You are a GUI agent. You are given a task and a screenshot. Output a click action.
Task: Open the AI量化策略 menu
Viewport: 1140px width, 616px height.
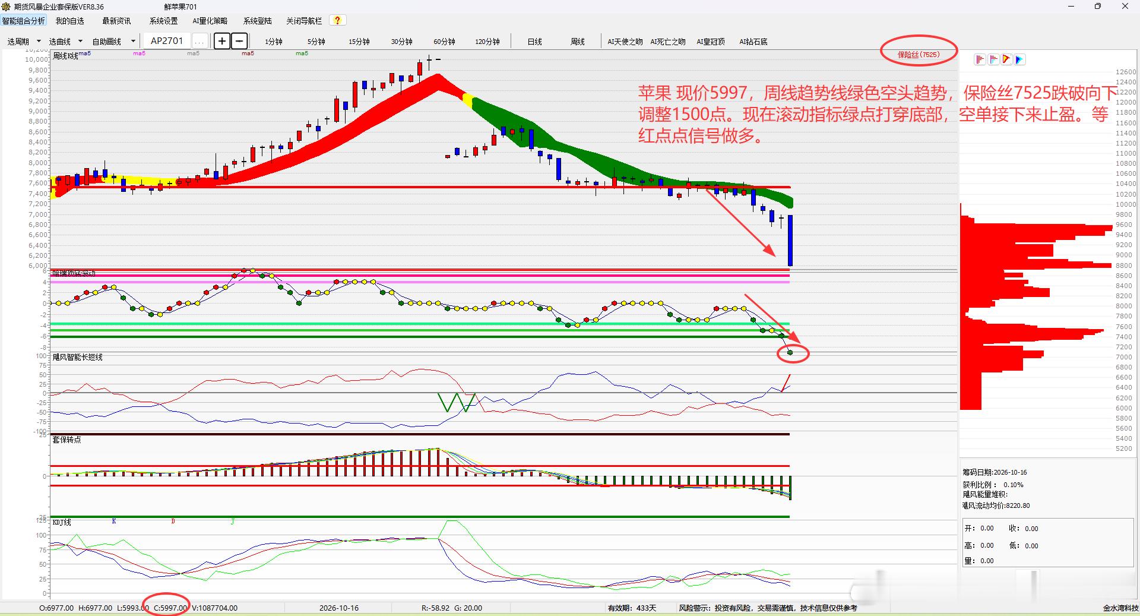210,21
